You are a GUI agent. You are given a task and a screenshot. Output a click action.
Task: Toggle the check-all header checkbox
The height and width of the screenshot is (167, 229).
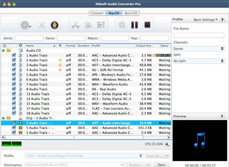click(5, 46)
